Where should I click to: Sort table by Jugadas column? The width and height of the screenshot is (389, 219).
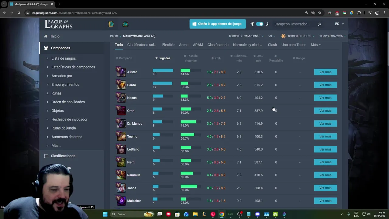(163, 58)
